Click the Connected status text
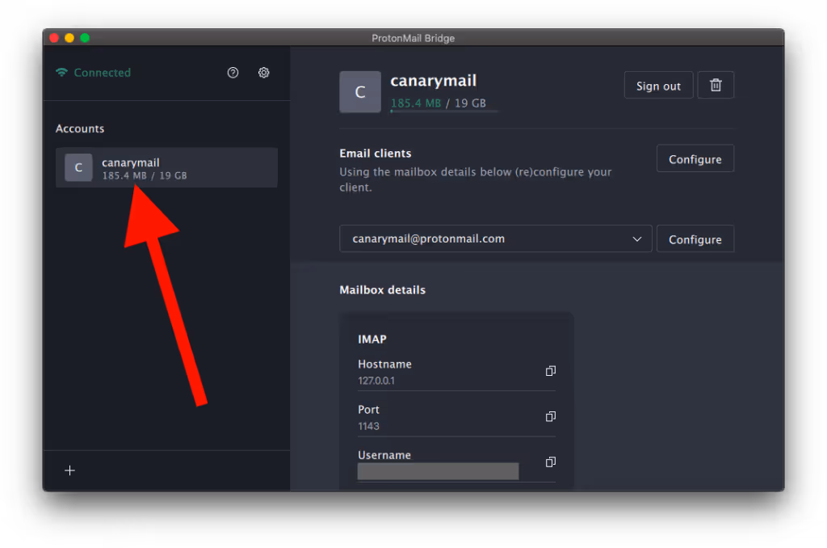Image resolution: width=827 pixels, height=548 pixels. click(103, 73)
